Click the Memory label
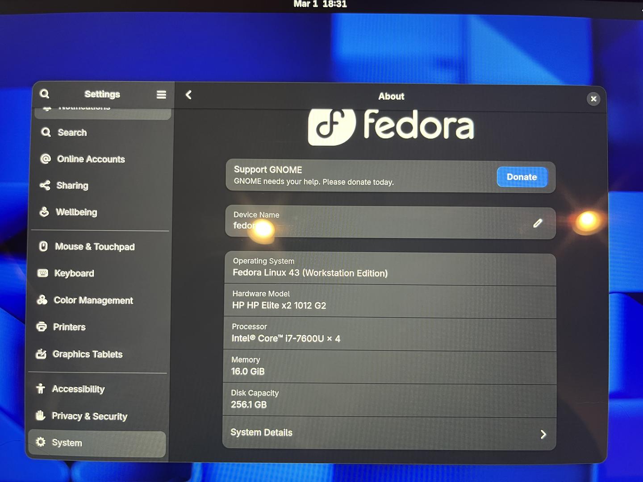The height and width of the screenshot is (482, 643). pyautogui.click(x=246, y=360)
